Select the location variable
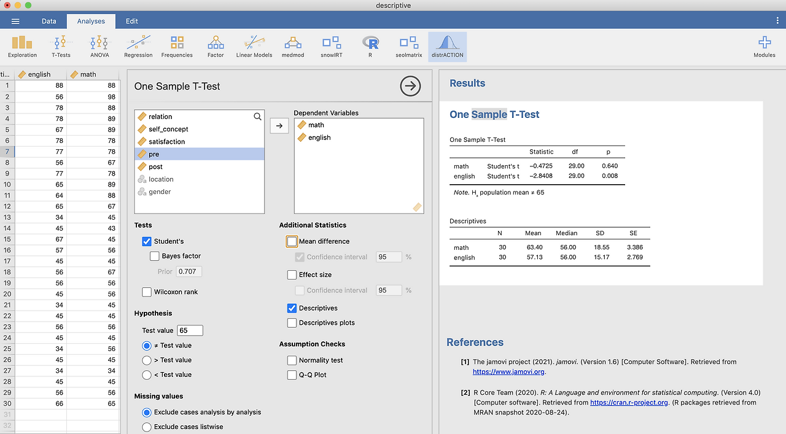The width and height of the screenshot is (786, 434). pyautogui.click(x=199, y=179)
